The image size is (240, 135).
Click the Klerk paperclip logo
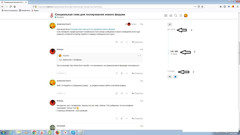(x=52, y=15)
